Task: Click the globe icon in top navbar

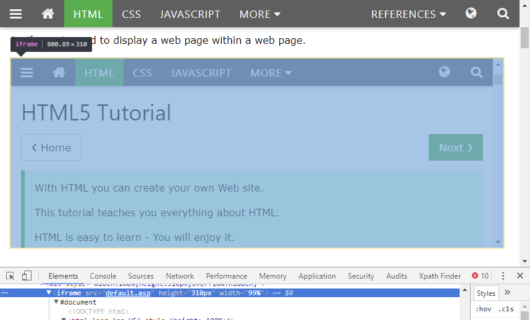Action: [471, 13]
